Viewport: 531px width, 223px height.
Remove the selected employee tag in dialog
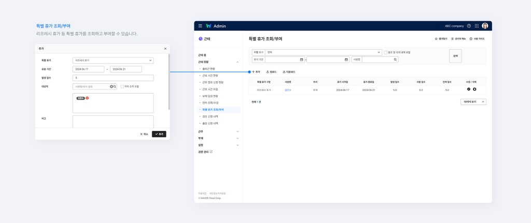tap(87, 98)
